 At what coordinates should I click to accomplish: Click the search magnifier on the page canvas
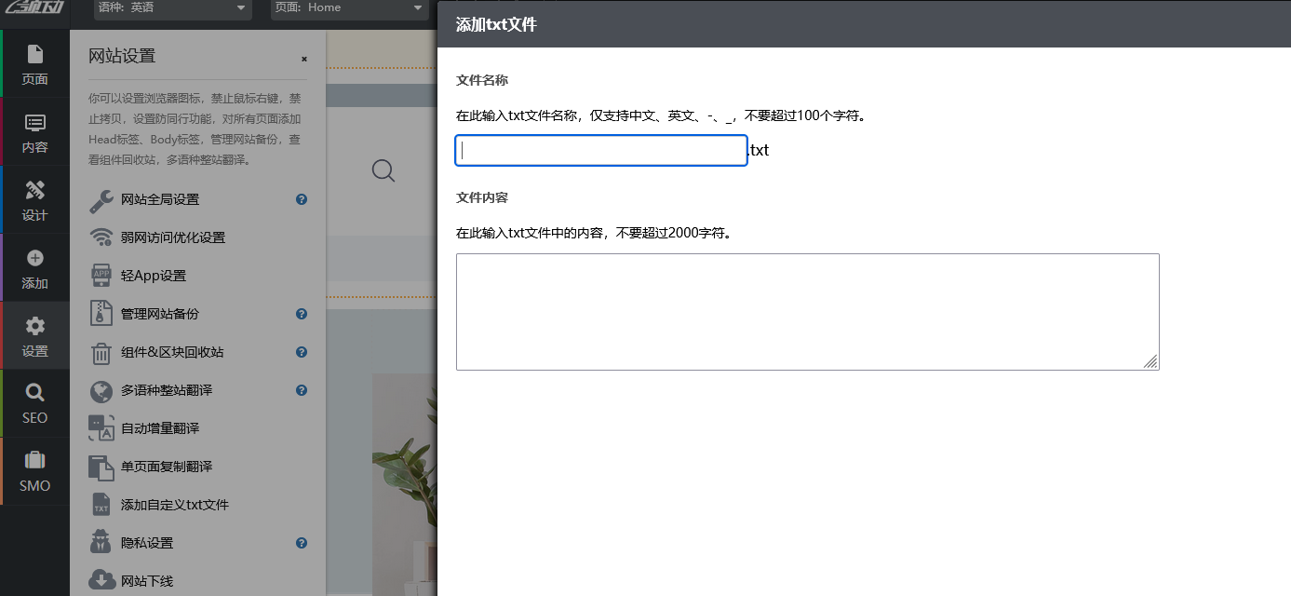point(383,171)
